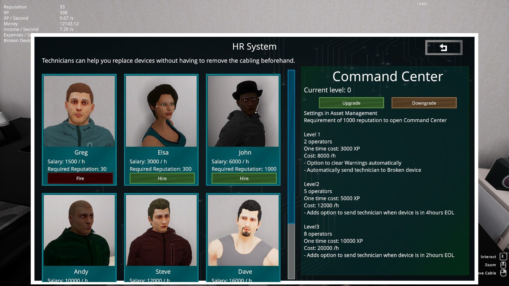The image size is (509, 286).
Task: Click the name 'Dave' label
Action: (245, 271)
